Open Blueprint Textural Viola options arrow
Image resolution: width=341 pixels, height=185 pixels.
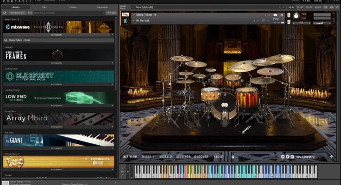[112, 84]
